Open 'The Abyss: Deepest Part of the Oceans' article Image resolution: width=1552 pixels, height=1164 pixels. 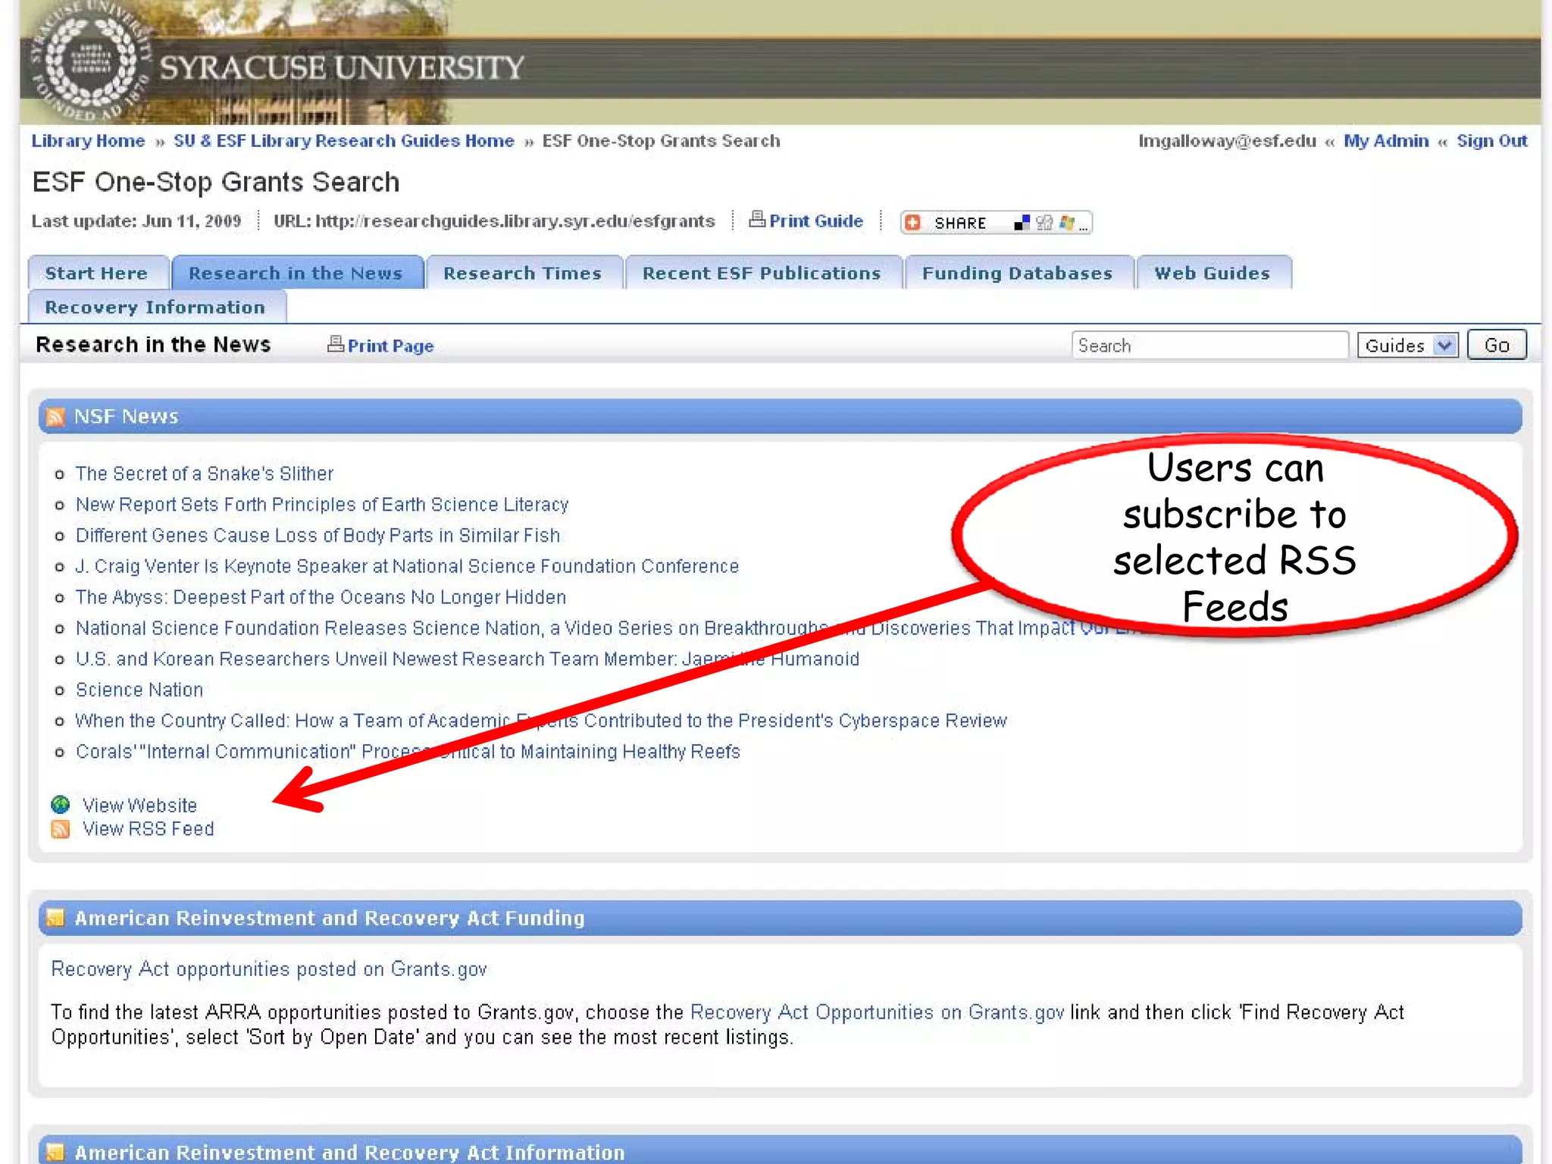pyautogui.click(x=321, y=597)
